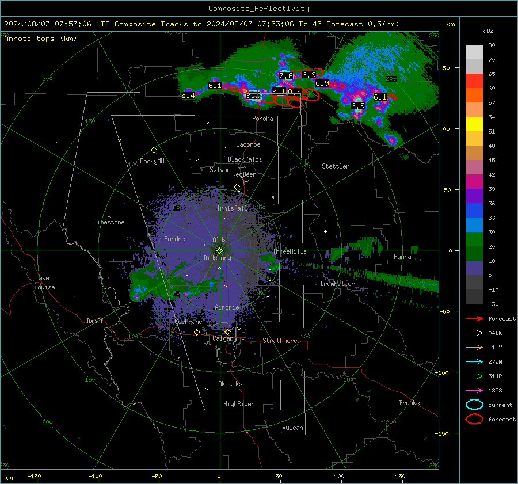Click the Drumheller label

(337, 284)
